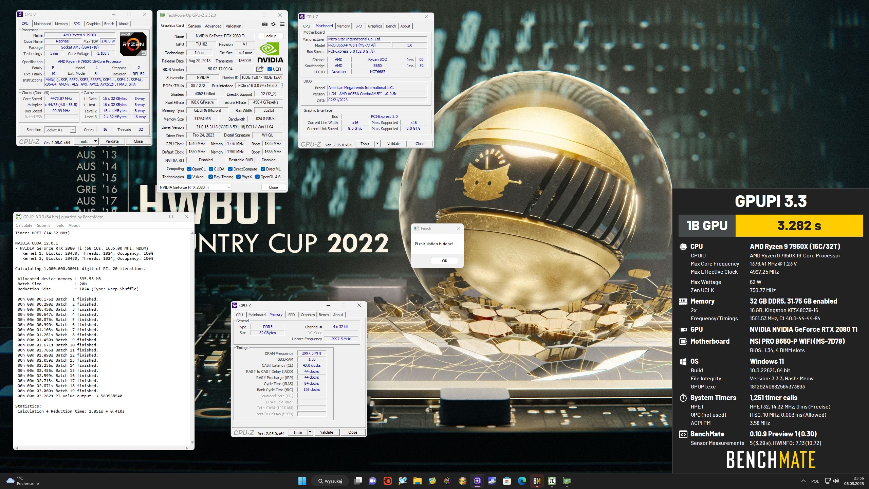
Task: Click Tools button in CPU-Z Memory window
Action: click(x=298, y=432)
